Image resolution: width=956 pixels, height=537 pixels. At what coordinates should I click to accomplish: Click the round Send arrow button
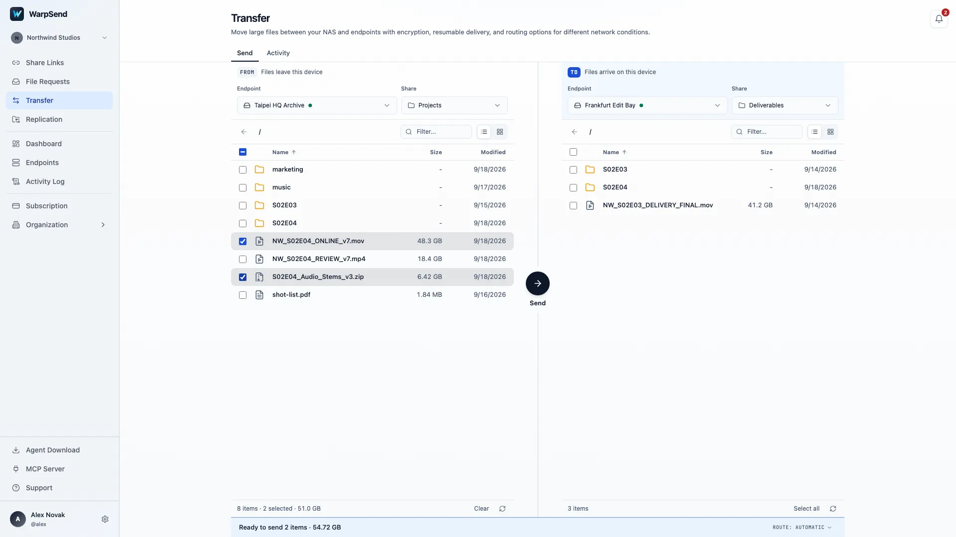pyautogui.click(x=538, y=283)
